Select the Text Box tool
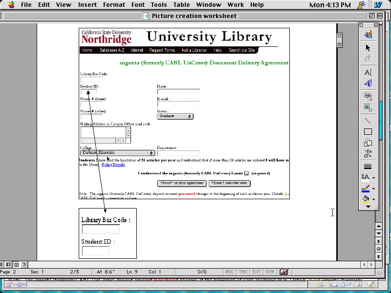The image size is (391, 293). point(368,72)
